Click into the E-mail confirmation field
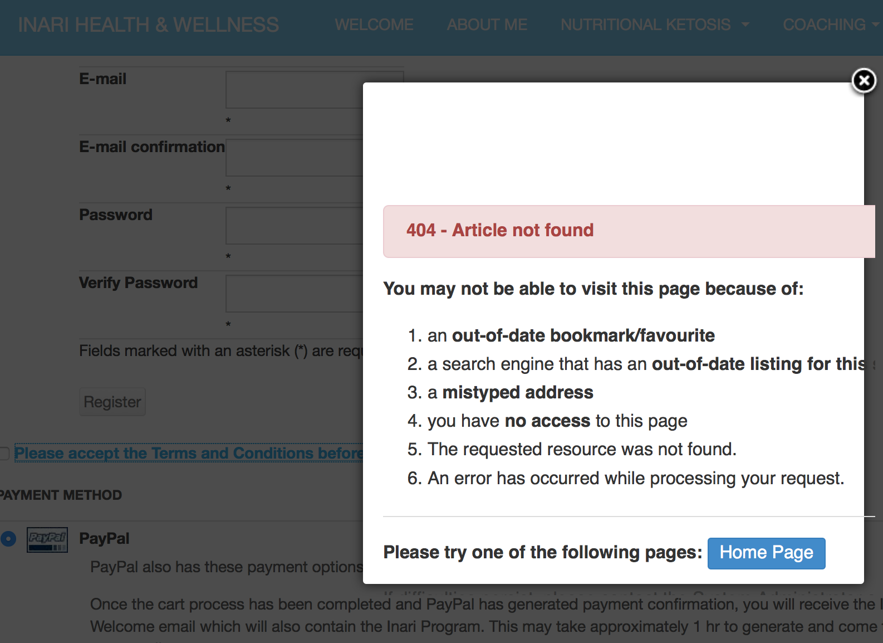The image size is (883, 643). coord(294,158)
